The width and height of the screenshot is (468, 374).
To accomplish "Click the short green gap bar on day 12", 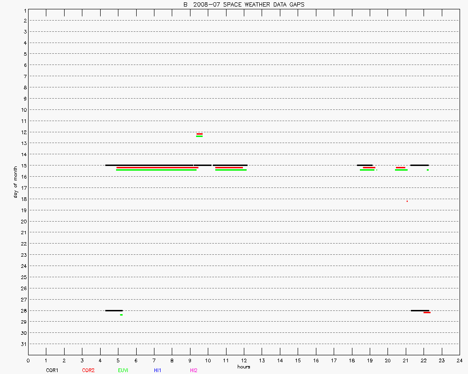I will point(199,136).
